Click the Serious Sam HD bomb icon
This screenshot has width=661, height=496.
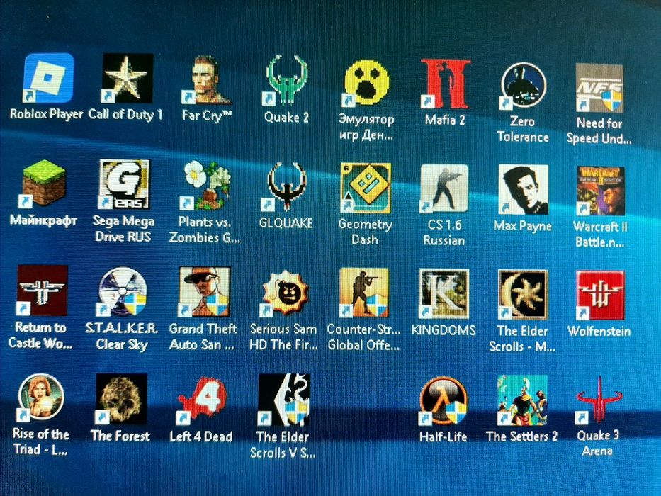tap(284, 293)
